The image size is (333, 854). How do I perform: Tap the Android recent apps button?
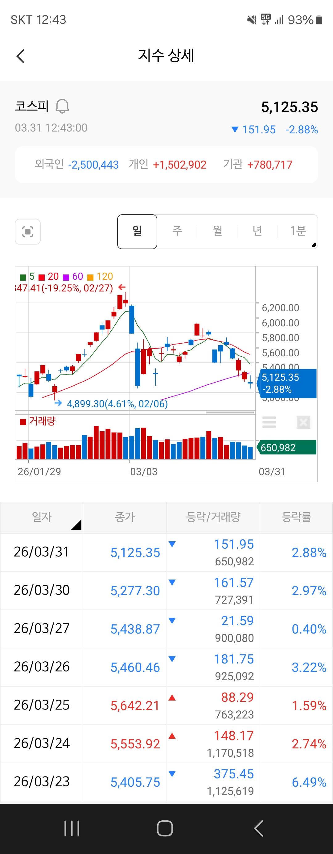[72, 828]
